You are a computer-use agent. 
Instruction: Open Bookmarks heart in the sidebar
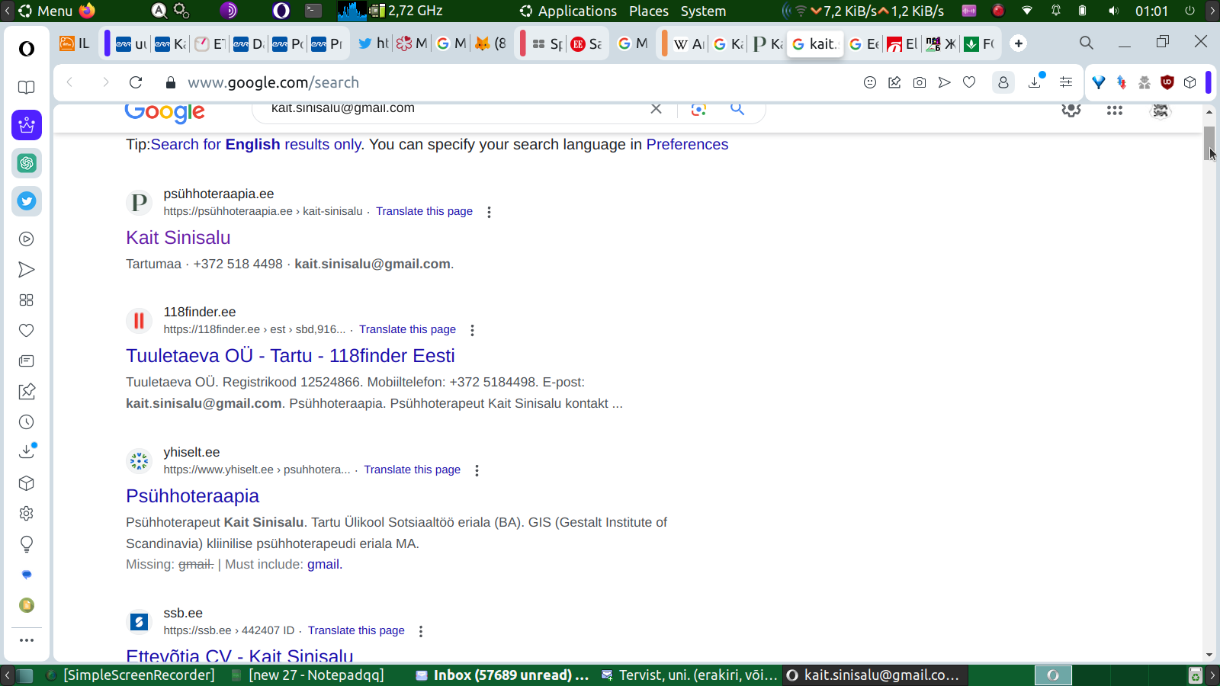pyautogui.click(x=27, y=331)
